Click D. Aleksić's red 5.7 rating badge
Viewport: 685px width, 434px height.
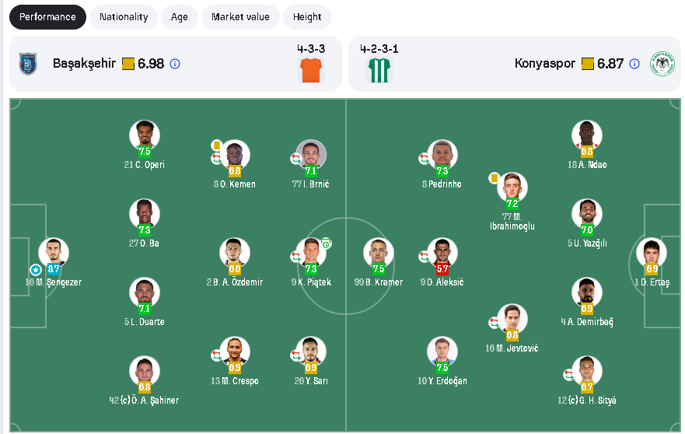click(x=442, y=268)
